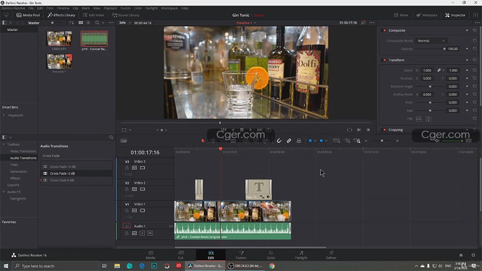Click the custom zoom icon
Screen dimensions: 482x271
point(358,141)
